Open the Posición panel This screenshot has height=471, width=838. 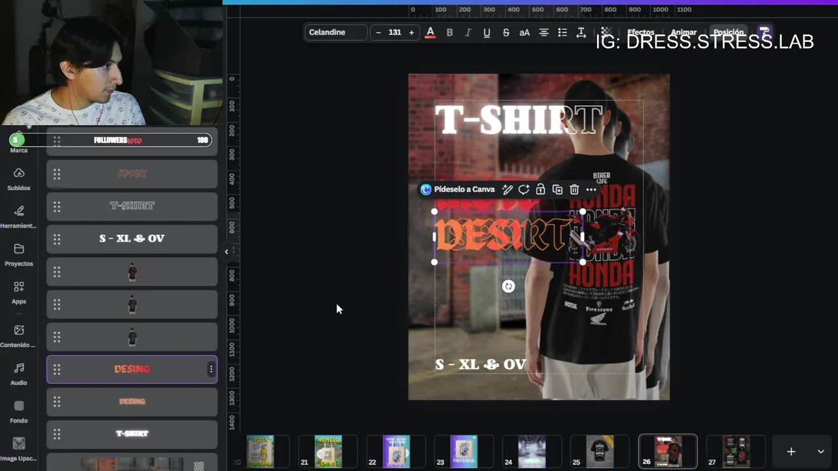728,32
